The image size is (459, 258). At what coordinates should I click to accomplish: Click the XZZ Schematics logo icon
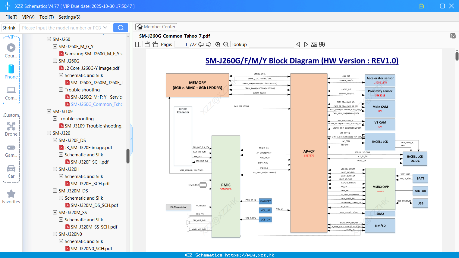tap(8, 6)
